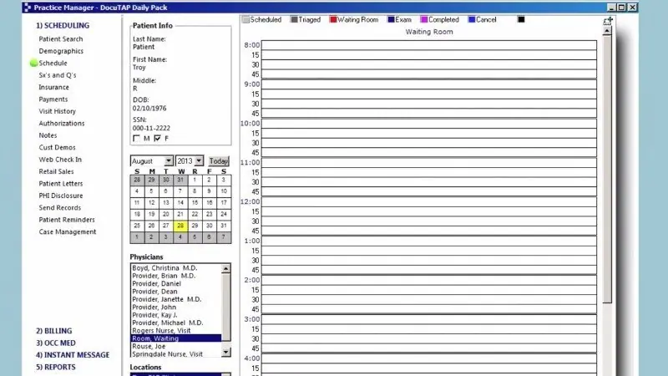The height and width of the screenshot is (376, 668).
Task: Click the Completed status color swatch
Action: [424, 19]
